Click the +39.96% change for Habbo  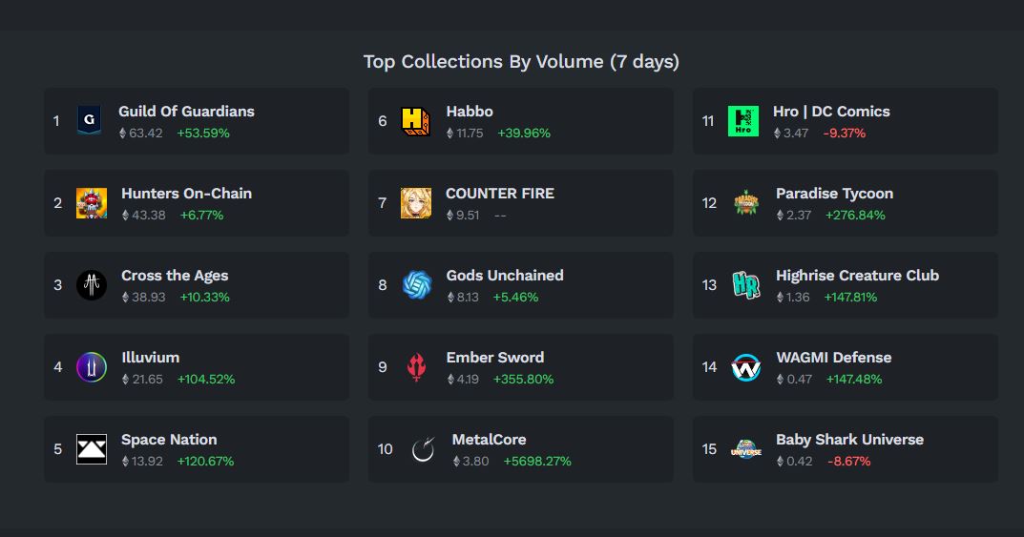(524, 134)
